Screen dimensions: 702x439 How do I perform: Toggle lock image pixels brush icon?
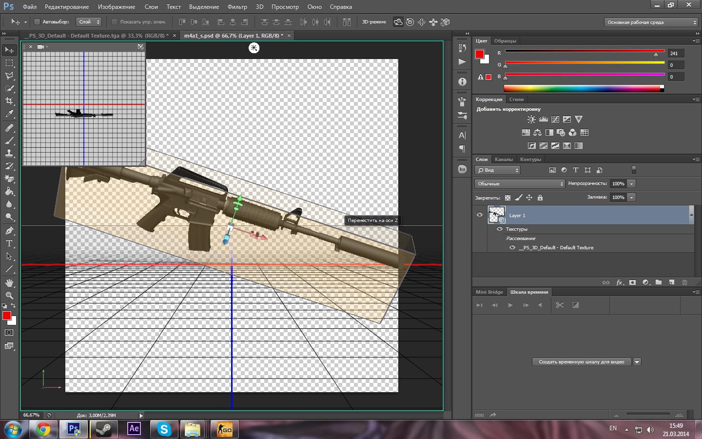pyautogui.click(x=519, y=198)
